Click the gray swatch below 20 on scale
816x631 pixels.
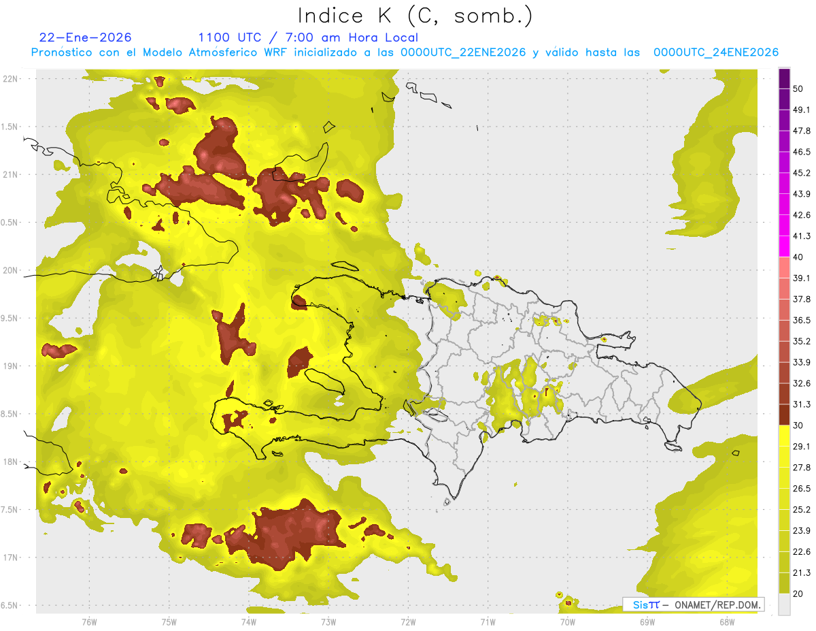coord(784,604)
